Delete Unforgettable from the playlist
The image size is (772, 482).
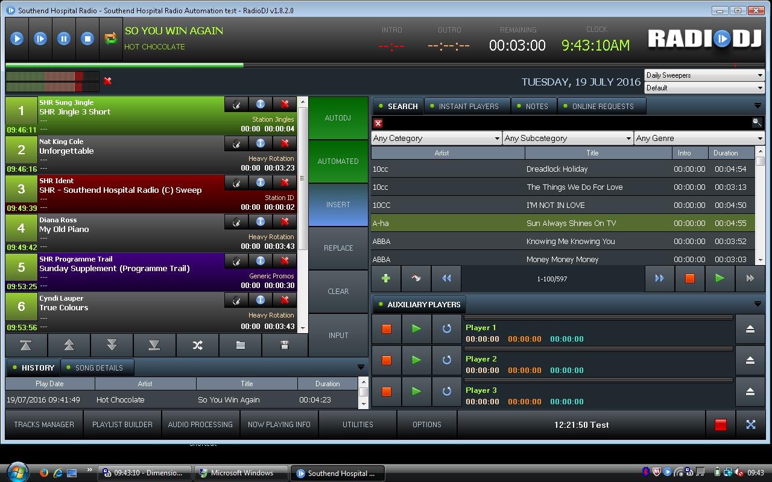(x=285, y=143)
